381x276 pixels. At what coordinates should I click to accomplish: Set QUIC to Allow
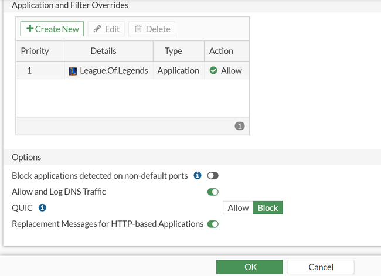pos(238,208)
